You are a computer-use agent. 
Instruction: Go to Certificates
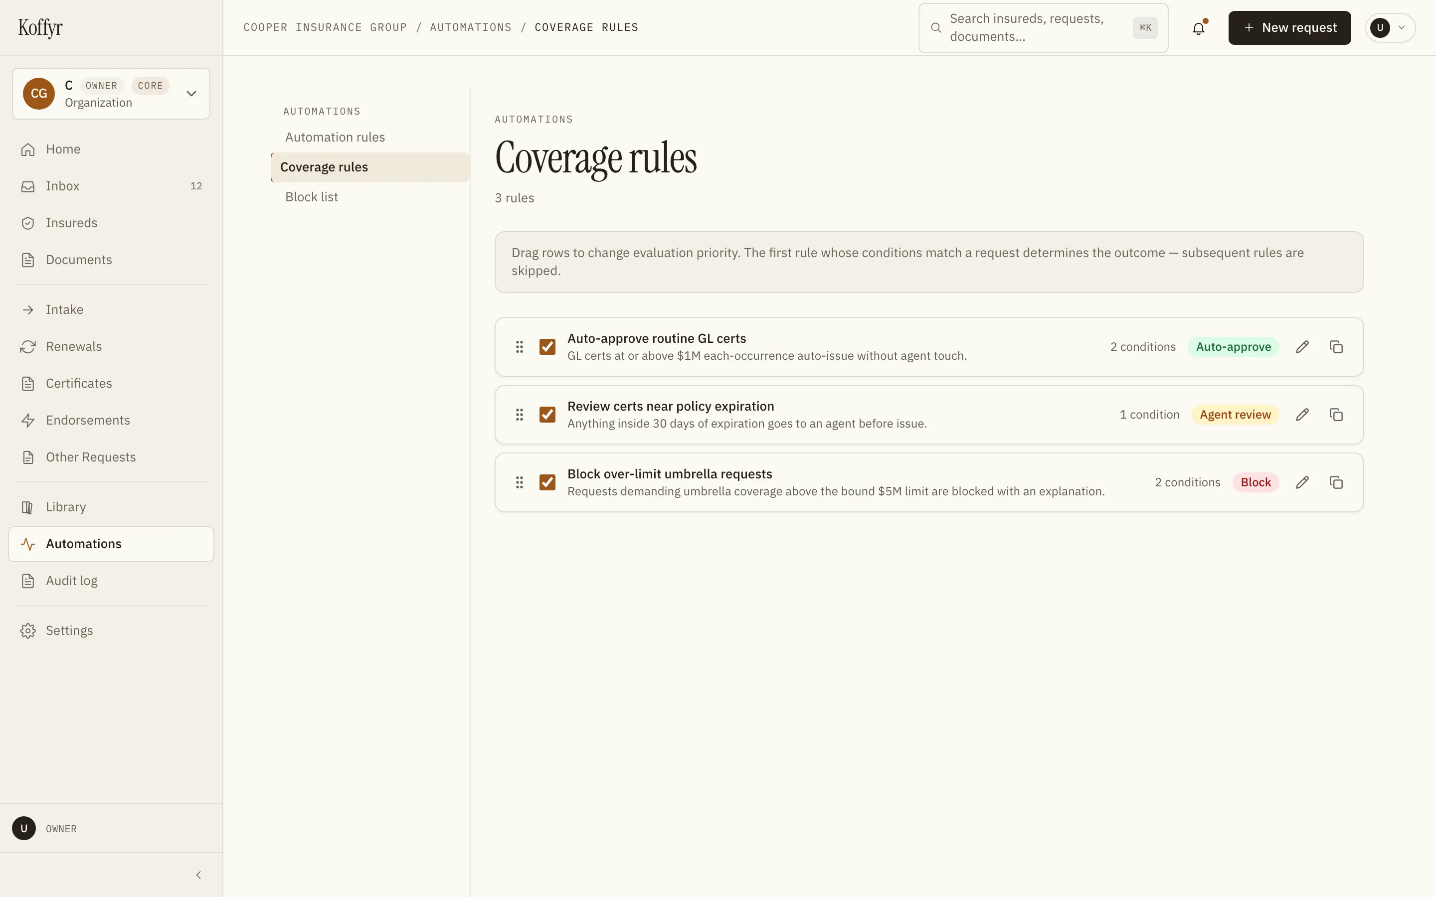pos(111,383)
